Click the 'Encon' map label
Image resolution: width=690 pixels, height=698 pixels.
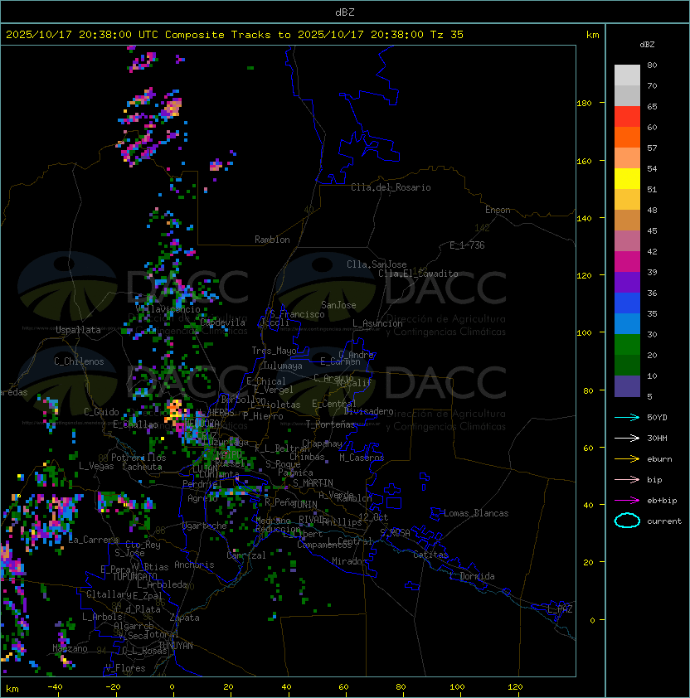click(498, 210)
